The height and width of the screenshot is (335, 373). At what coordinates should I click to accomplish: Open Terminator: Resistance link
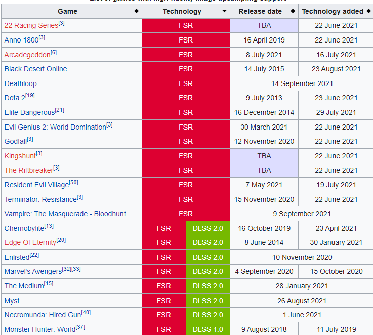tap(40, 199)
